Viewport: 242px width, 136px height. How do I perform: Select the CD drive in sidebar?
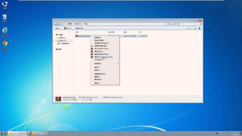63,43
